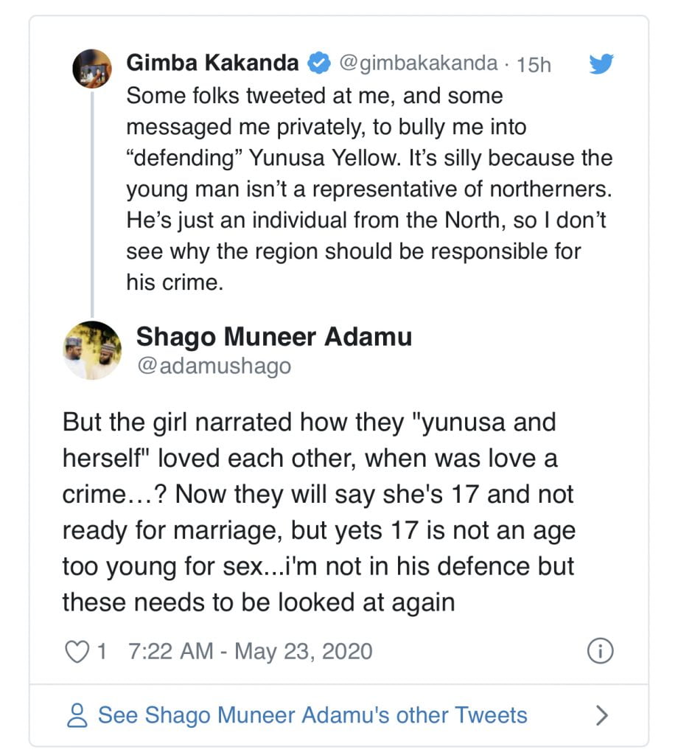The image size is (678, 755).
Task: Open the @adamushago handle
Action: (214, 366)
